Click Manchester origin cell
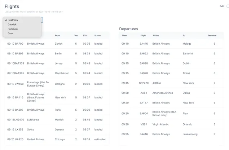 coord(62,73)
